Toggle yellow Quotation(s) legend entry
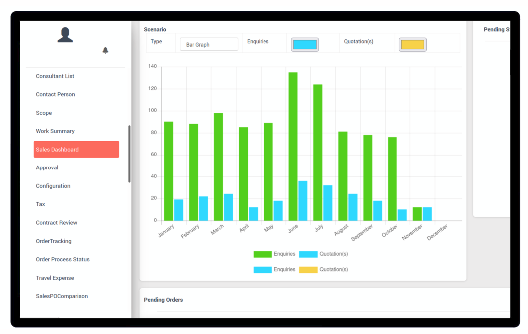This screenshot has height=334, width=528. pyautogui.click(x=324, y=270)
